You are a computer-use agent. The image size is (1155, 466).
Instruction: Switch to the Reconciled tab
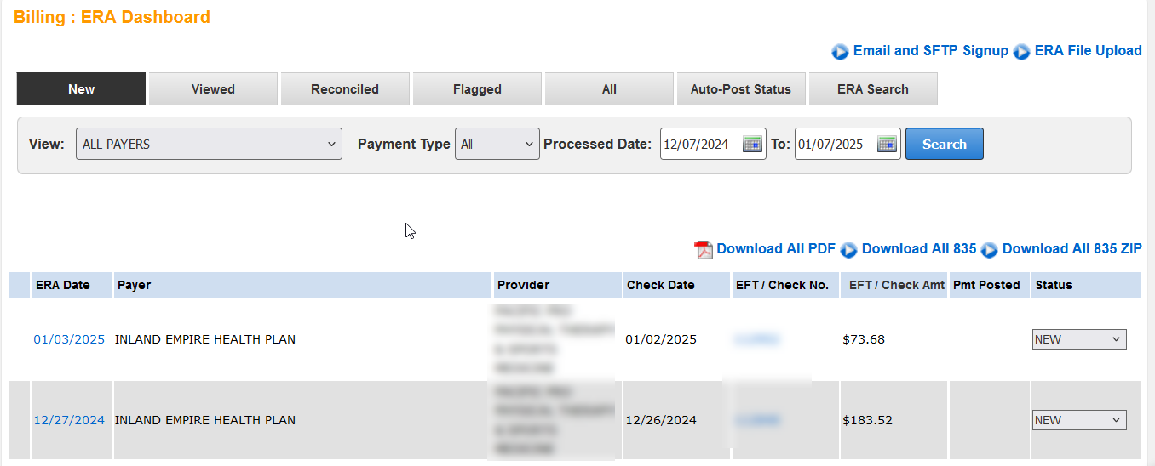(x=345, y=89)
